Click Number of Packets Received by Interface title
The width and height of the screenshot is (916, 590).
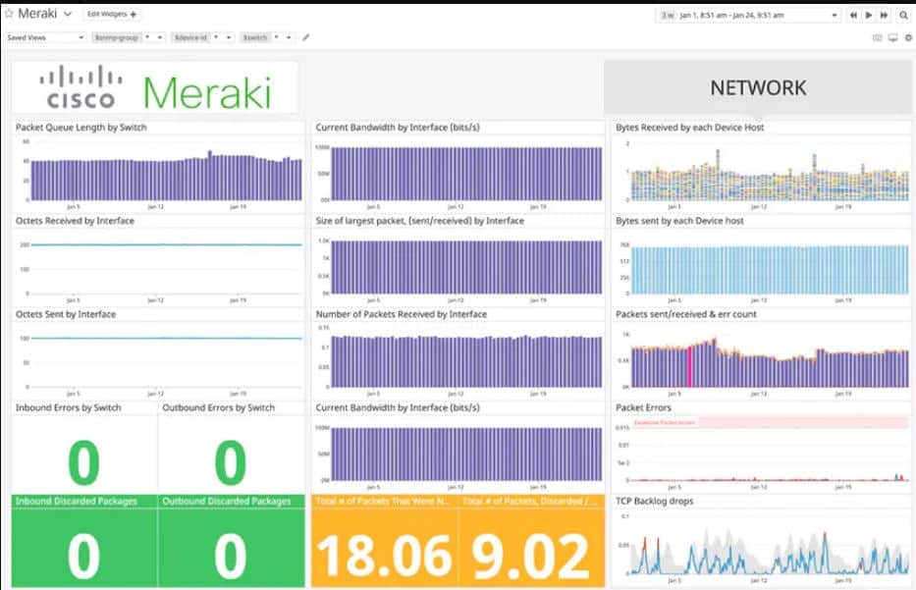(401, 314)
